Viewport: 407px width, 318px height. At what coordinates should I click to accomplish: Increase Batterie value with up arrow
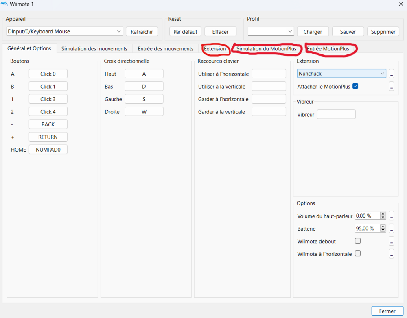383,226
